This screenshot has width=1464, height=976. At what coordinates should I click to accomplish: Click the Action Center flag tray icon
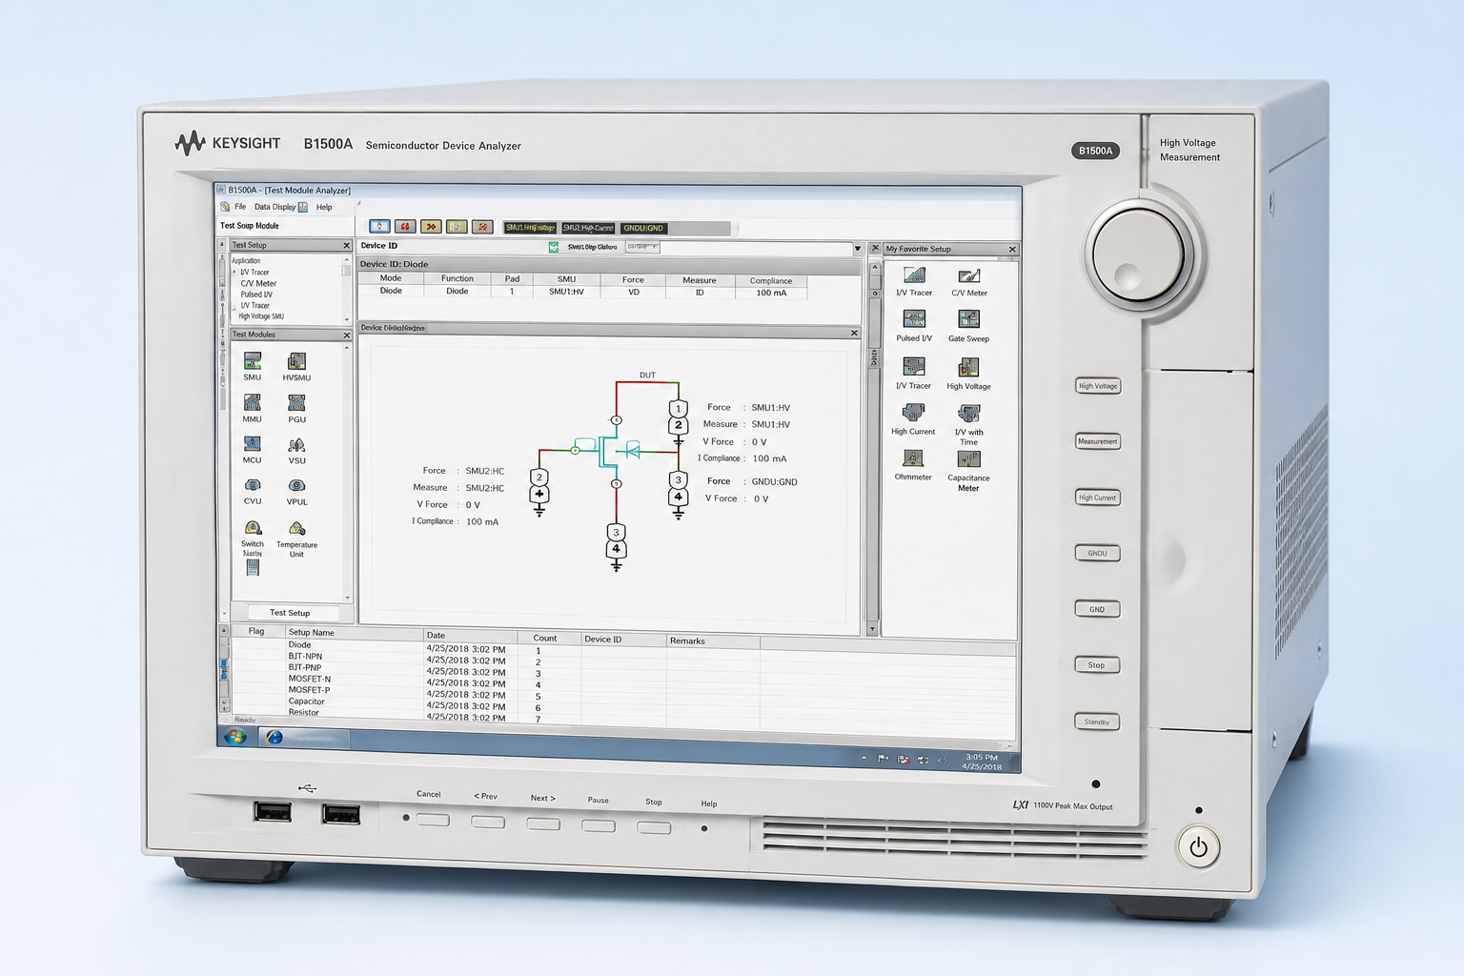884,760
